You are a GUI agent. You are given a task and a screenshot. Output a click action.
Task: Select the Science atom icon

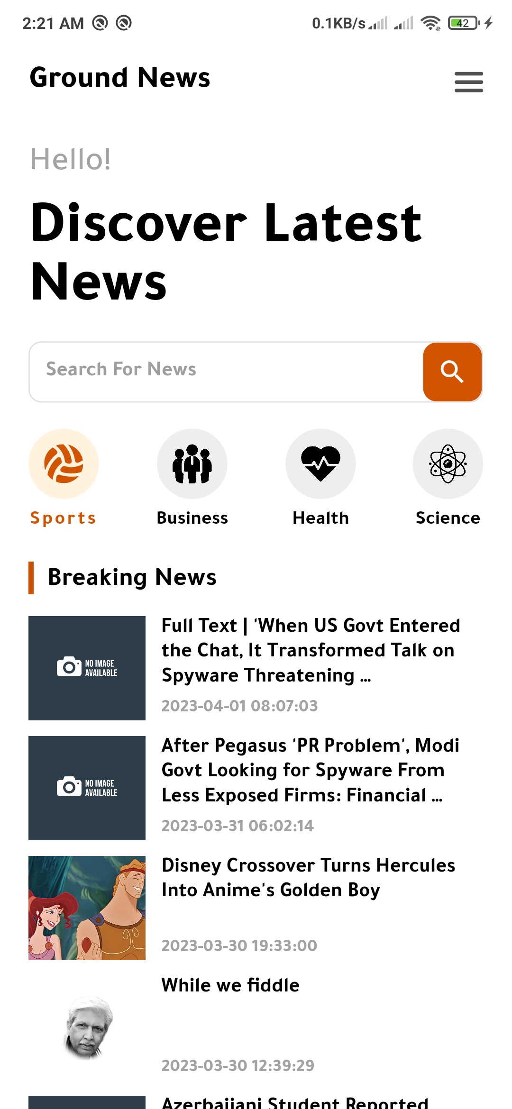(448, 464)
